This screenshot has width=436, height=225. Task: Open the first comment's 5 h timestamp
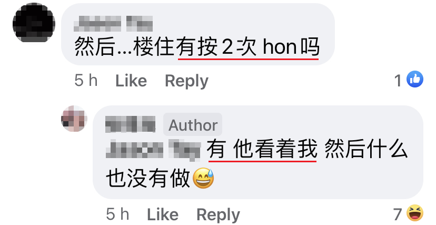86,81
